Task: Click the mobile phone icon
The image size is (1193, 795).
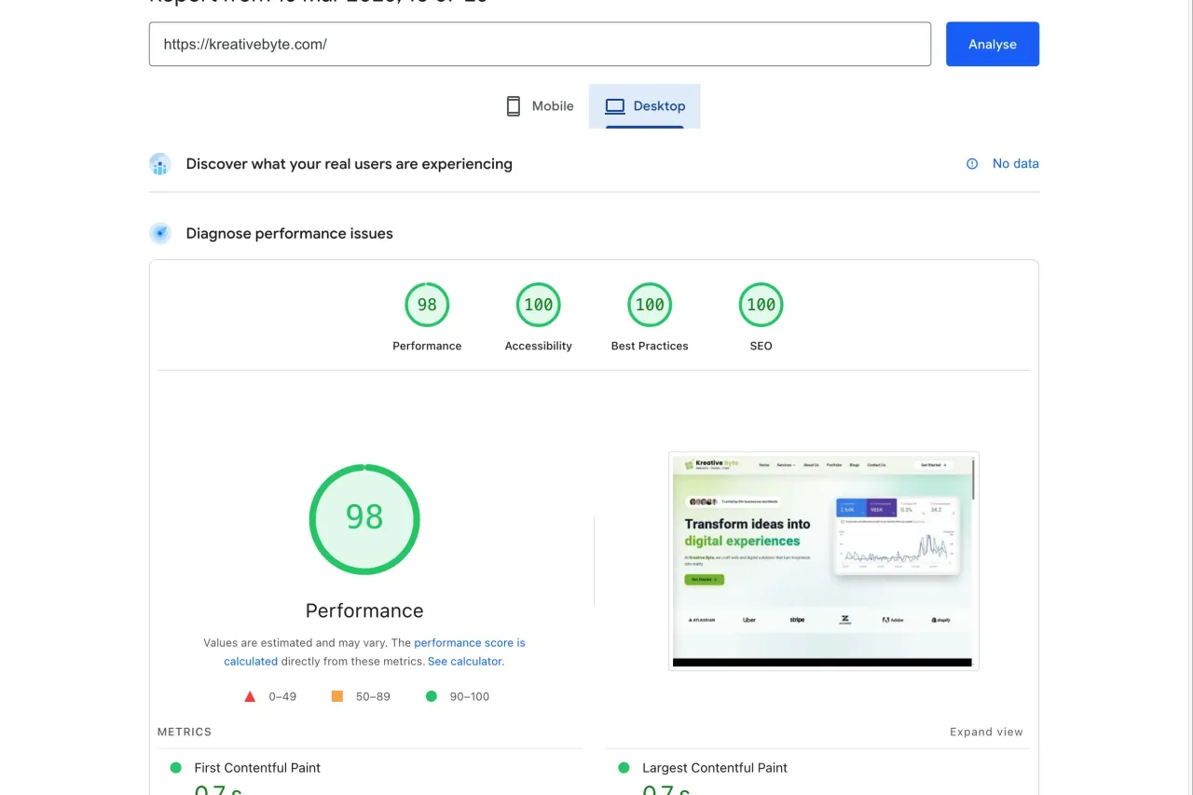Action: pyautogui.click(x=514, y=106)
